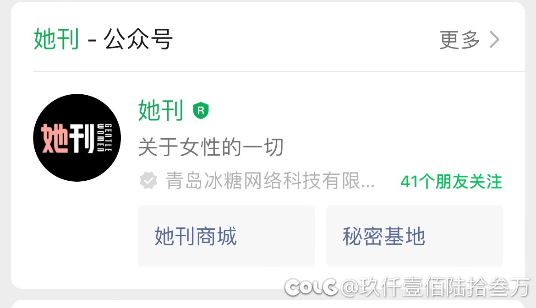Tap the gray verified checkmark badge
Image resolution: width=536 pixels, height=308 pixels.
pyautogui.click(x=148, y=181)
